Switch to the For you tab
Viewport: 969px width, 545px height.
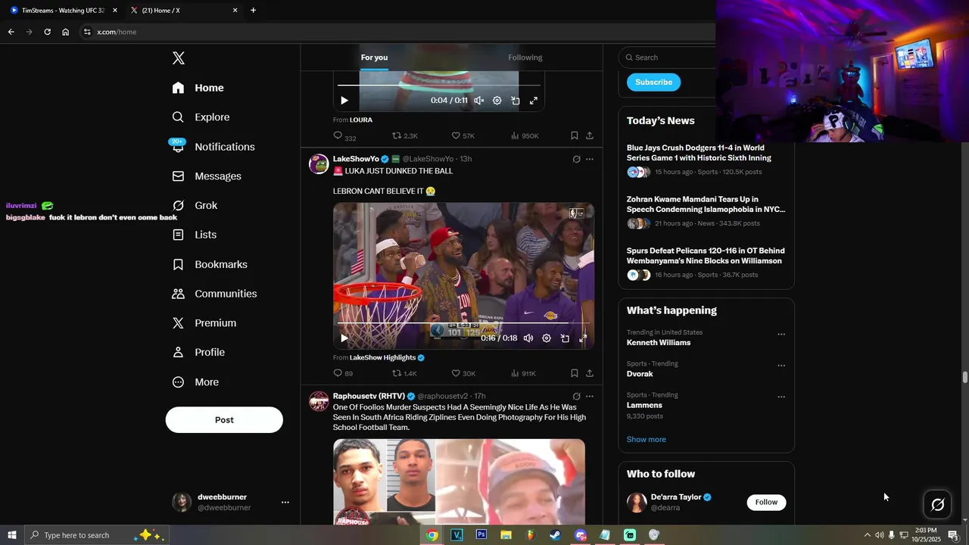[374, 58]
